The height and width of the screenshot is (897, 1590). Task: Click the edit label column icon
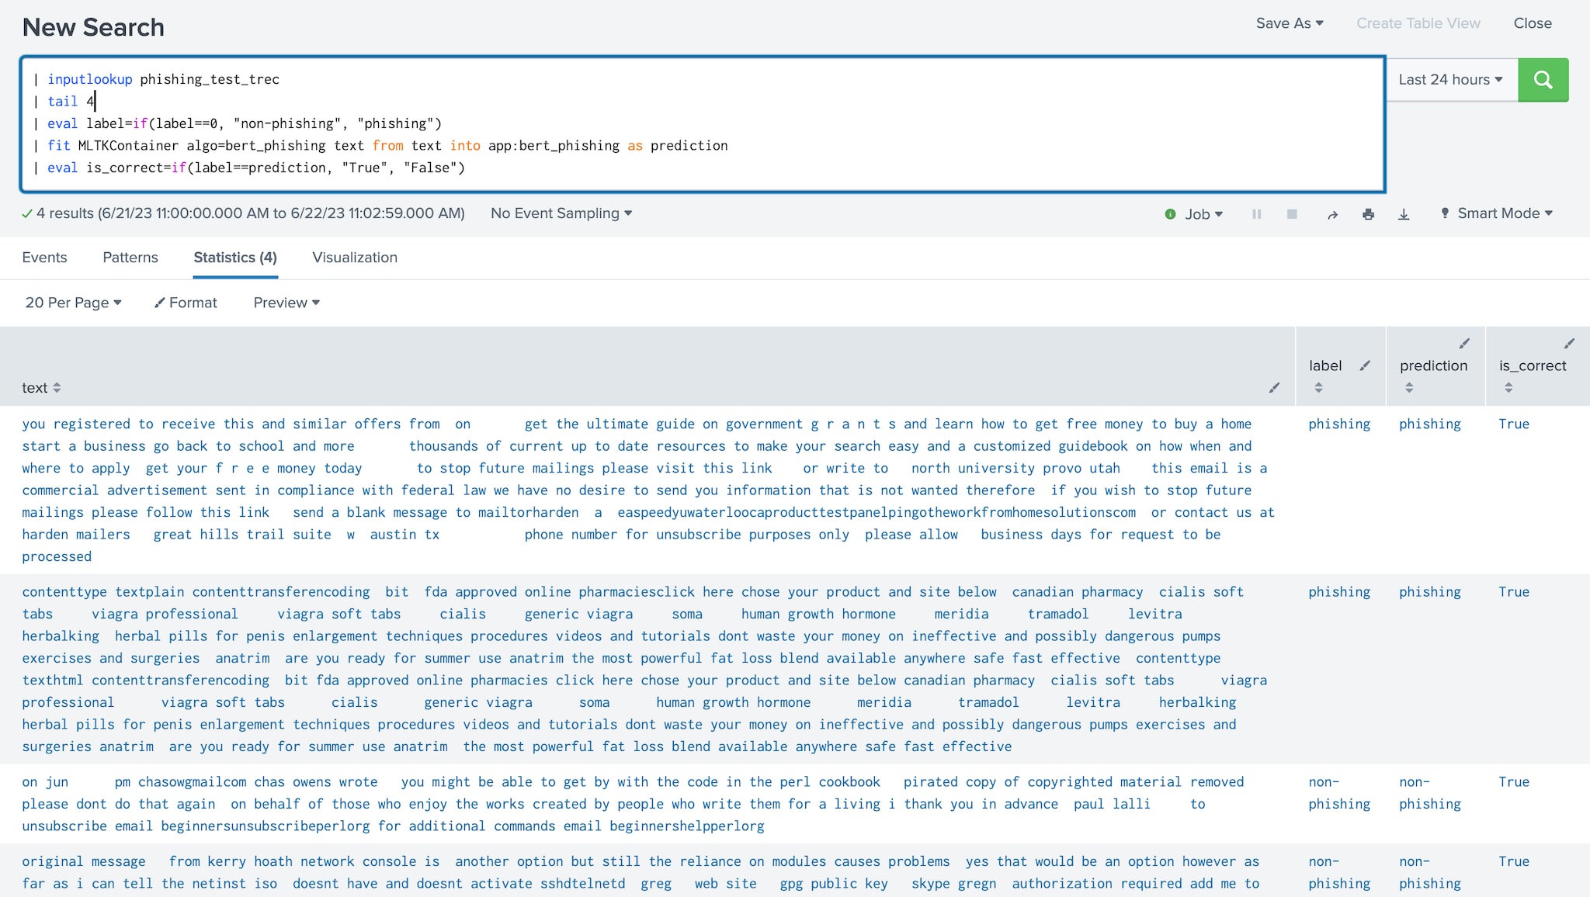click(x=1365, y=365)
